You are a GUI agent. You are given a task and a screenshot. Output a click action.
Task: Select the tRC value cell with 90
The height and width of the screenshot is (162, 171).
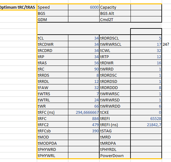click(x=84, y=69)
